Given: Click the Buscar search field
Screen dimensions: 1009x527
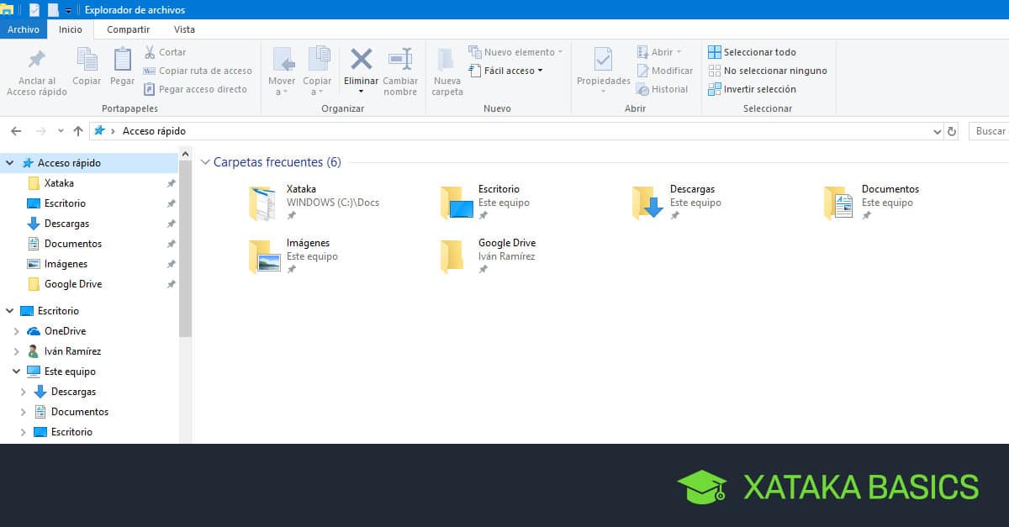Looking at the screenshot, I should tap(990, 131).
